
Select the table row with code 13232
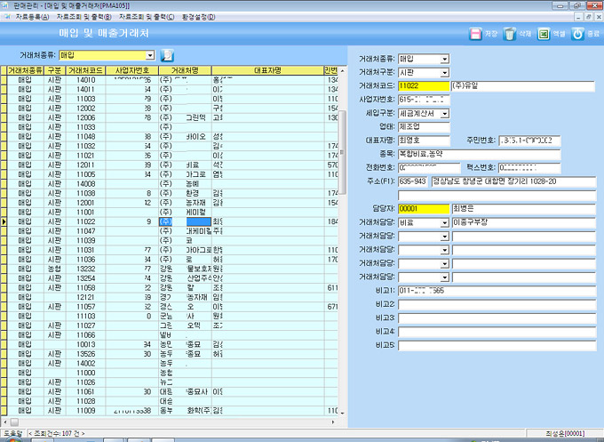[x=170, y=269]
